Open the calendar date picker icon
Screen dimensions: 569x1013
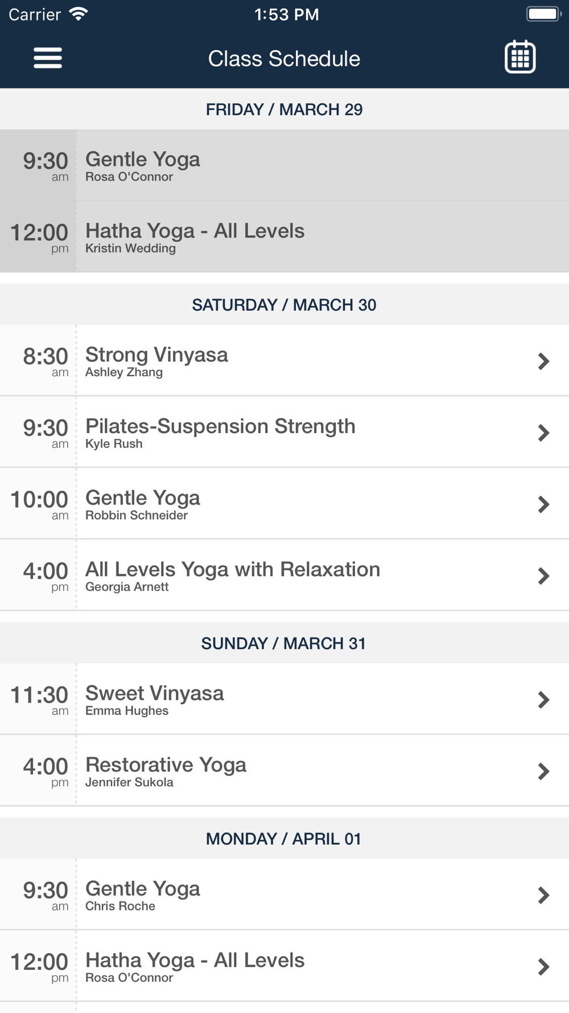tap(520, 57)
